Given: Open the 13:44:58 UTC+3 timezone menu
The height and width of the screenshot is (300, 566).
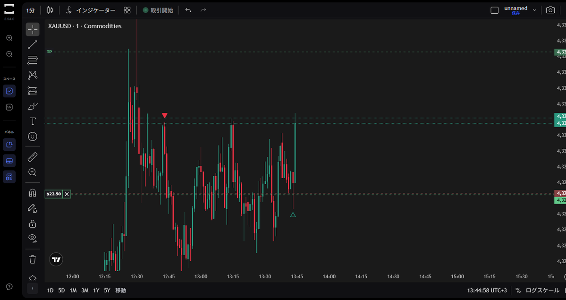Looking at the screenshot, I should coord(487,290).
